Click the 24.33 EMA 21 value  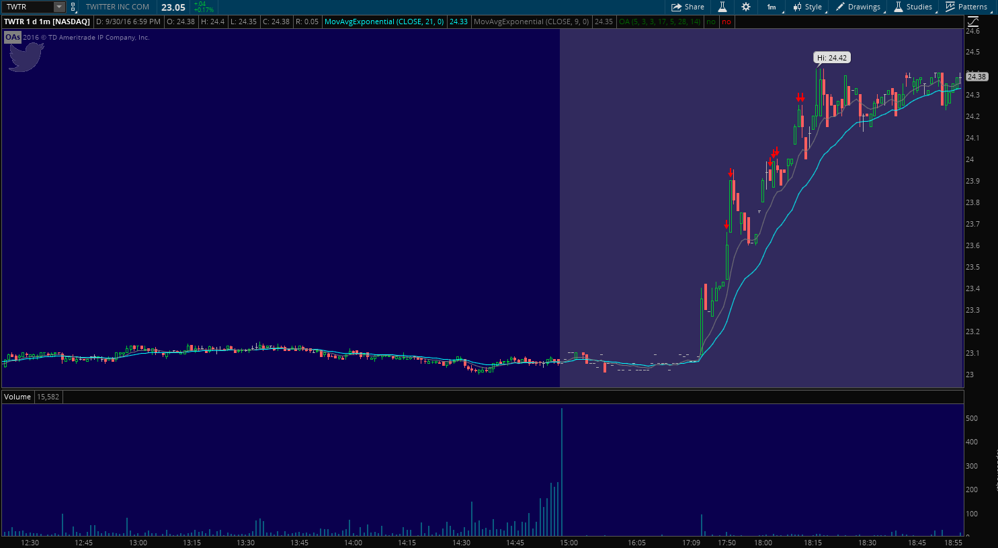[458, 22]
